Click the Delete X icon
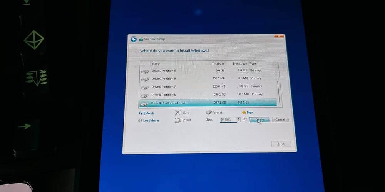The image size is (385, 192). click(177, 113)
